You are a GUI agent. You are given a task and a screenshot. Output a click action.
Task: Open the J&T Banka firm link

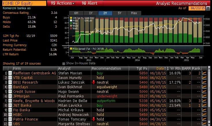pos(22,105)
